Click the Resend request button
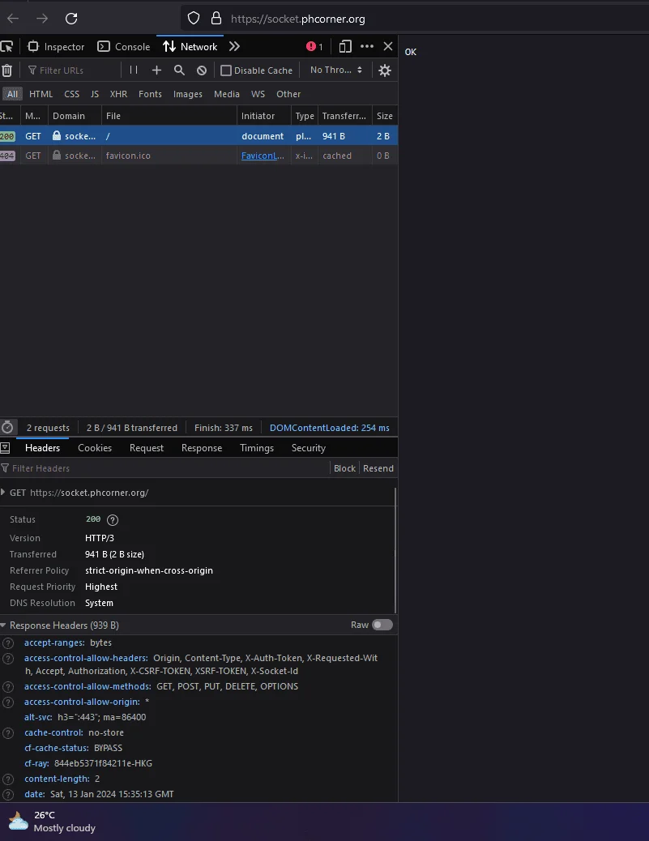 pos(378,468)
